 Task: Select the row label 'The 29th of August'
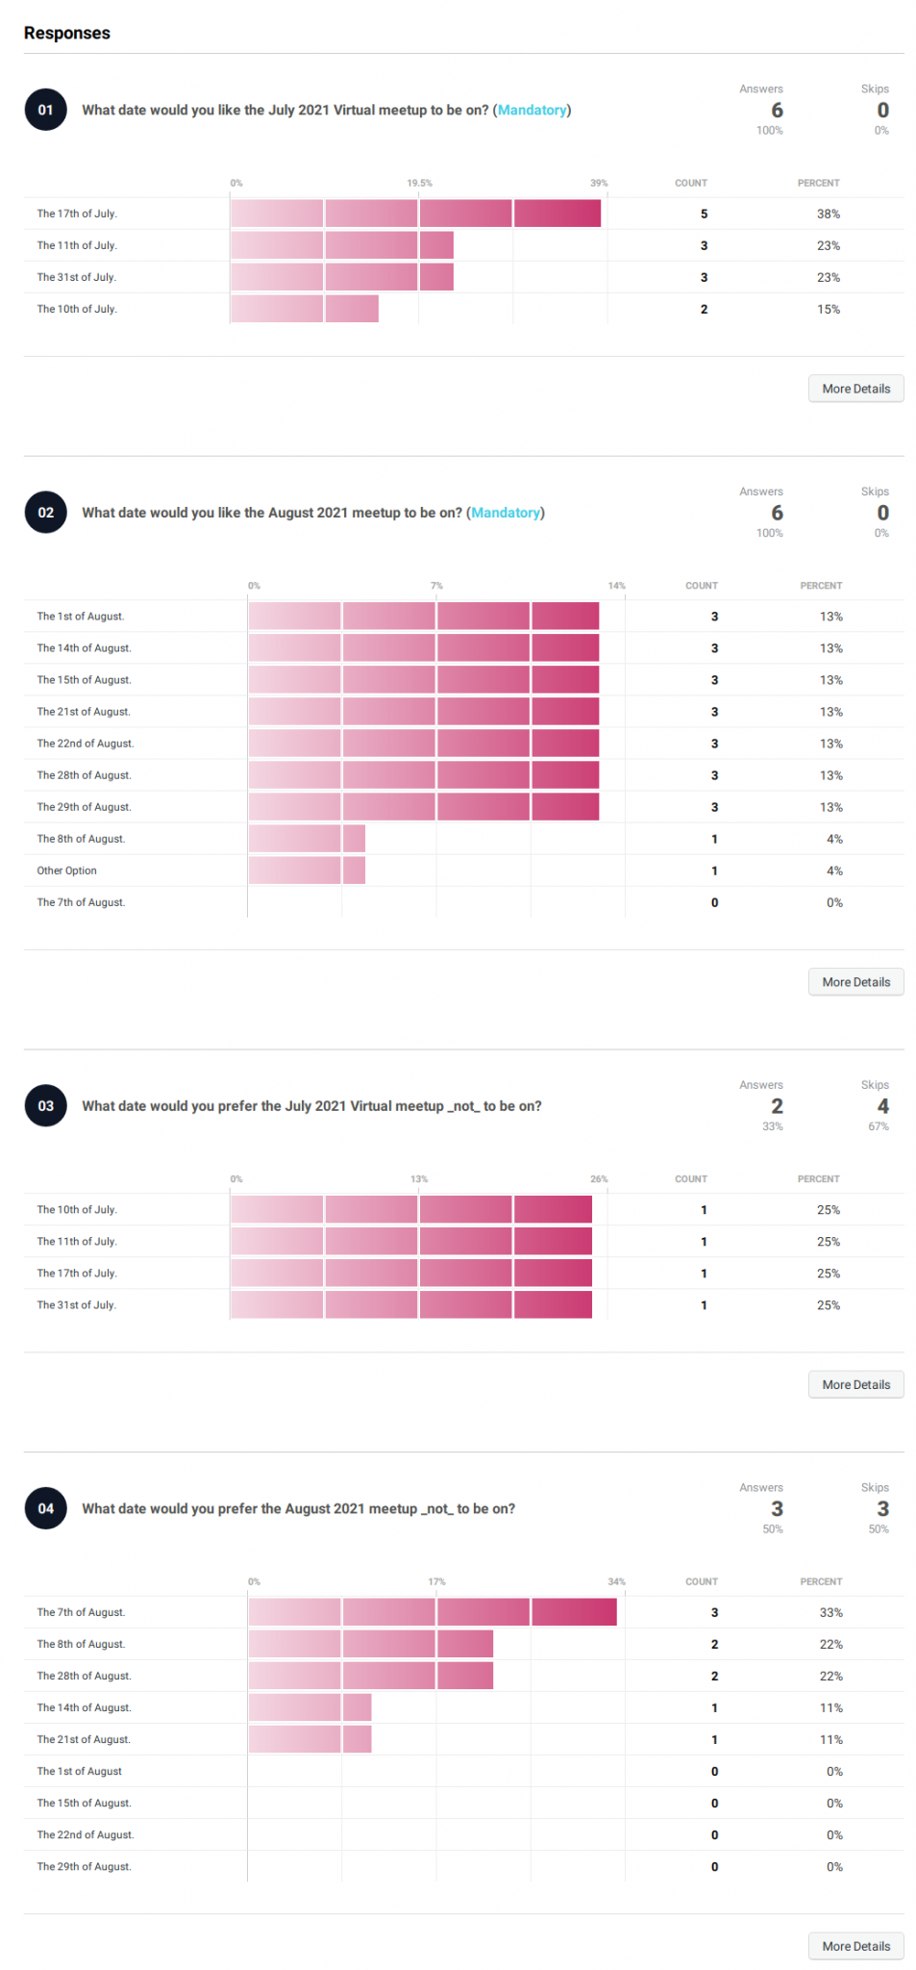coord(81,807)
